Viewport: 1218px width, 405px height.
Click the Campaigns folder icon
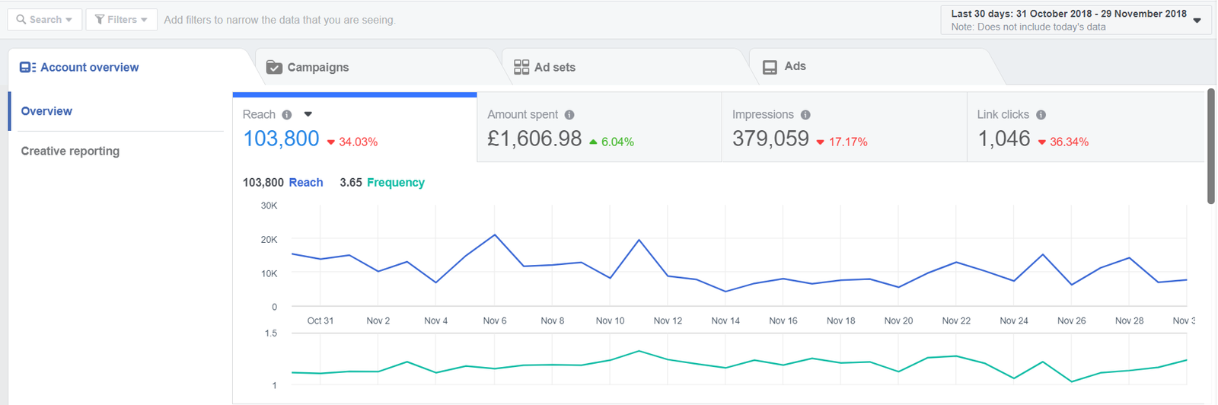[x=274, y=68]
